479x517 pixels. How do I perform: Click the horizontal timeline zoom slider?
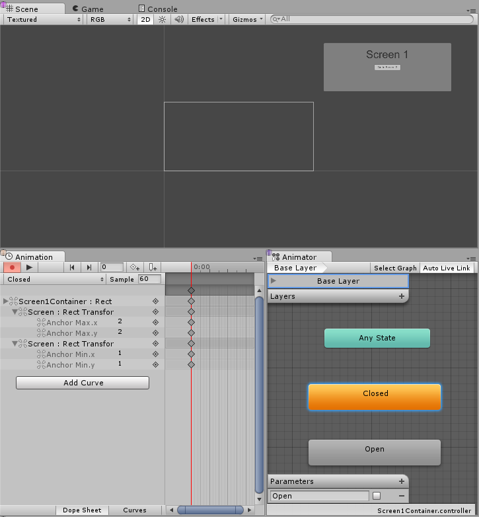click(x=210, y=510)
